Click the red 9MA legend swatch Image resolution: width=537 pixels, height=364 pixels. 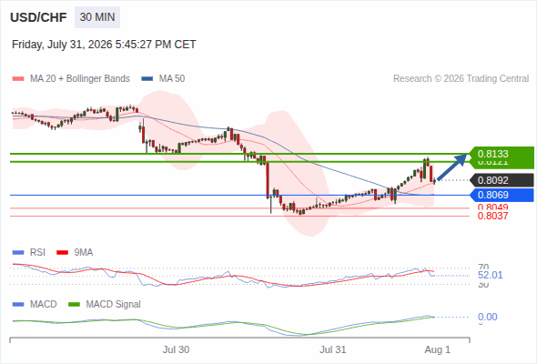point(62,253)
